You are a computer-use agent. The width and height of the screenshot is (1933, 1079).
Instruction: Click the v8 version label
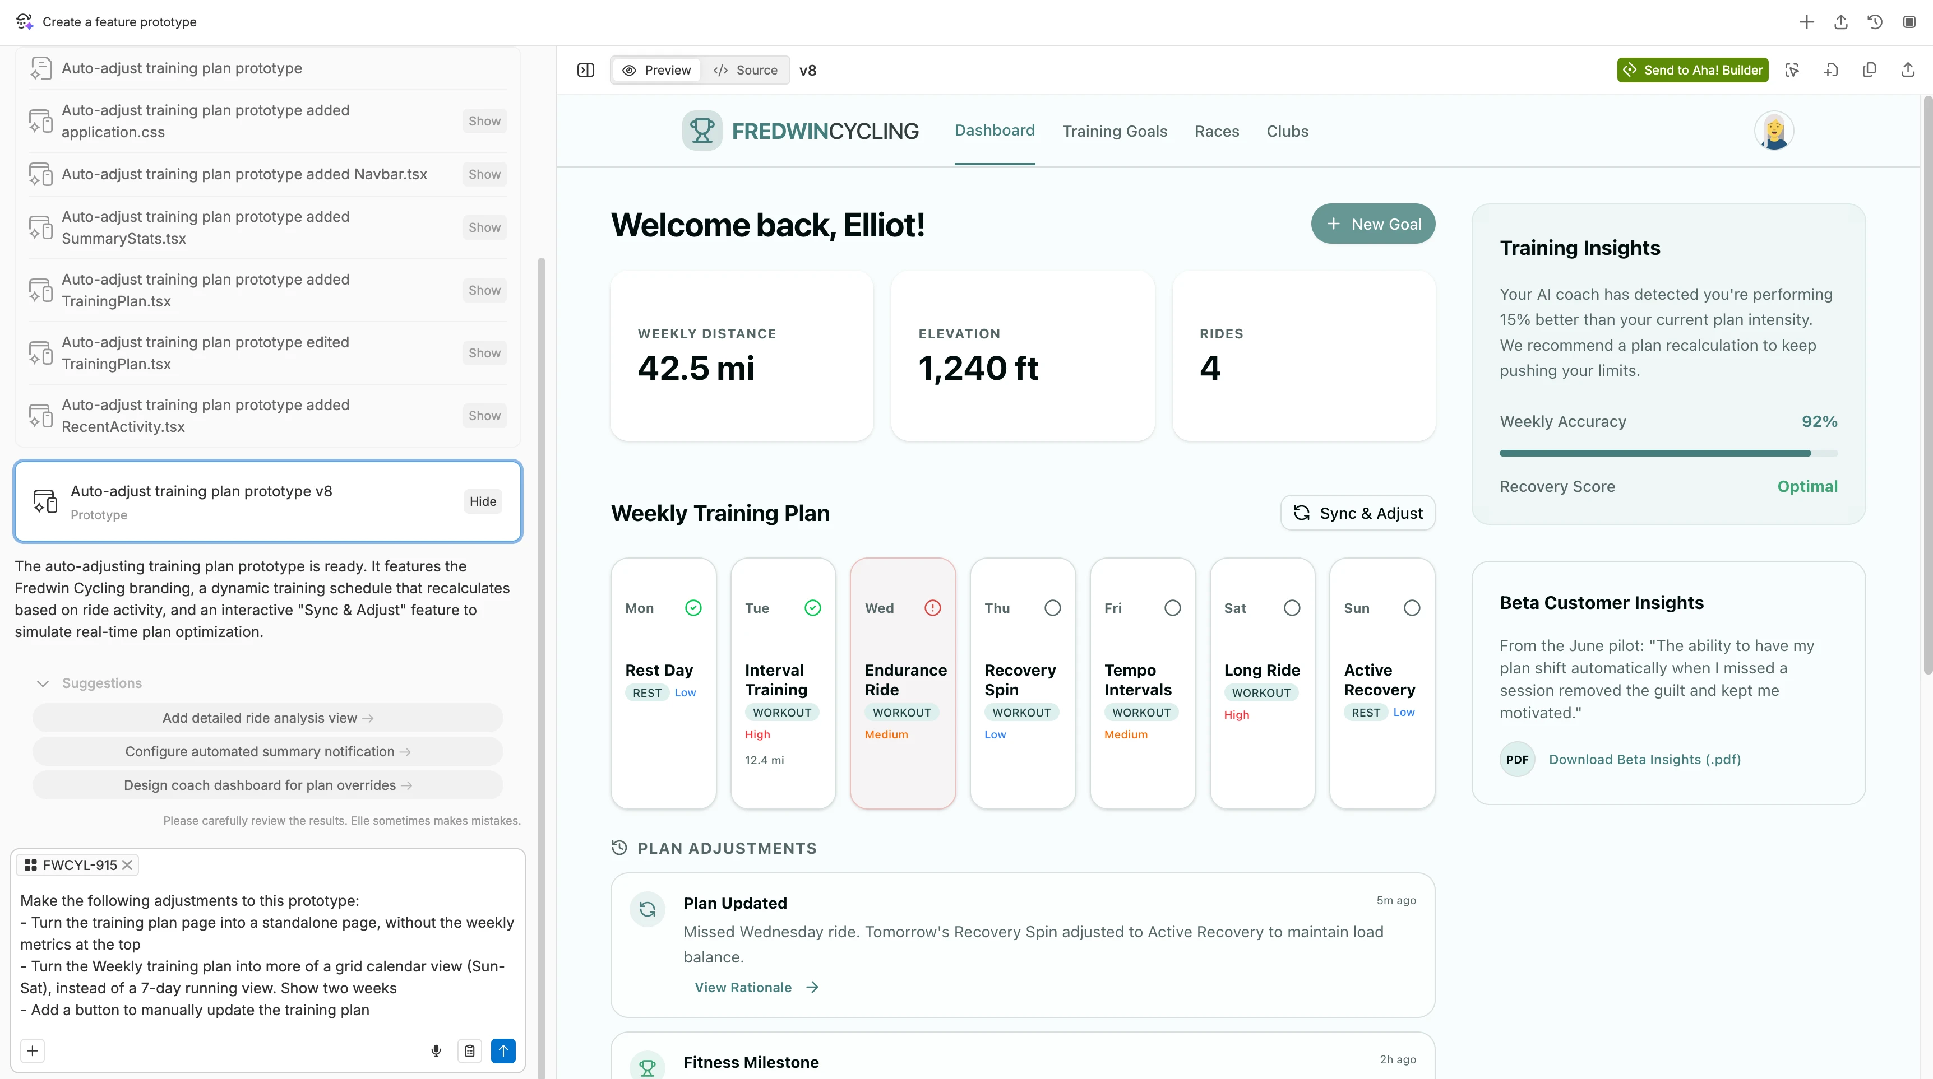coord(807,69)
